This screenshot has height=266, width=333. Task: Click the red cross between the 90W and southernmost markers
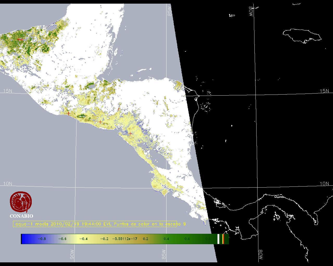click(x=100, y=122)
